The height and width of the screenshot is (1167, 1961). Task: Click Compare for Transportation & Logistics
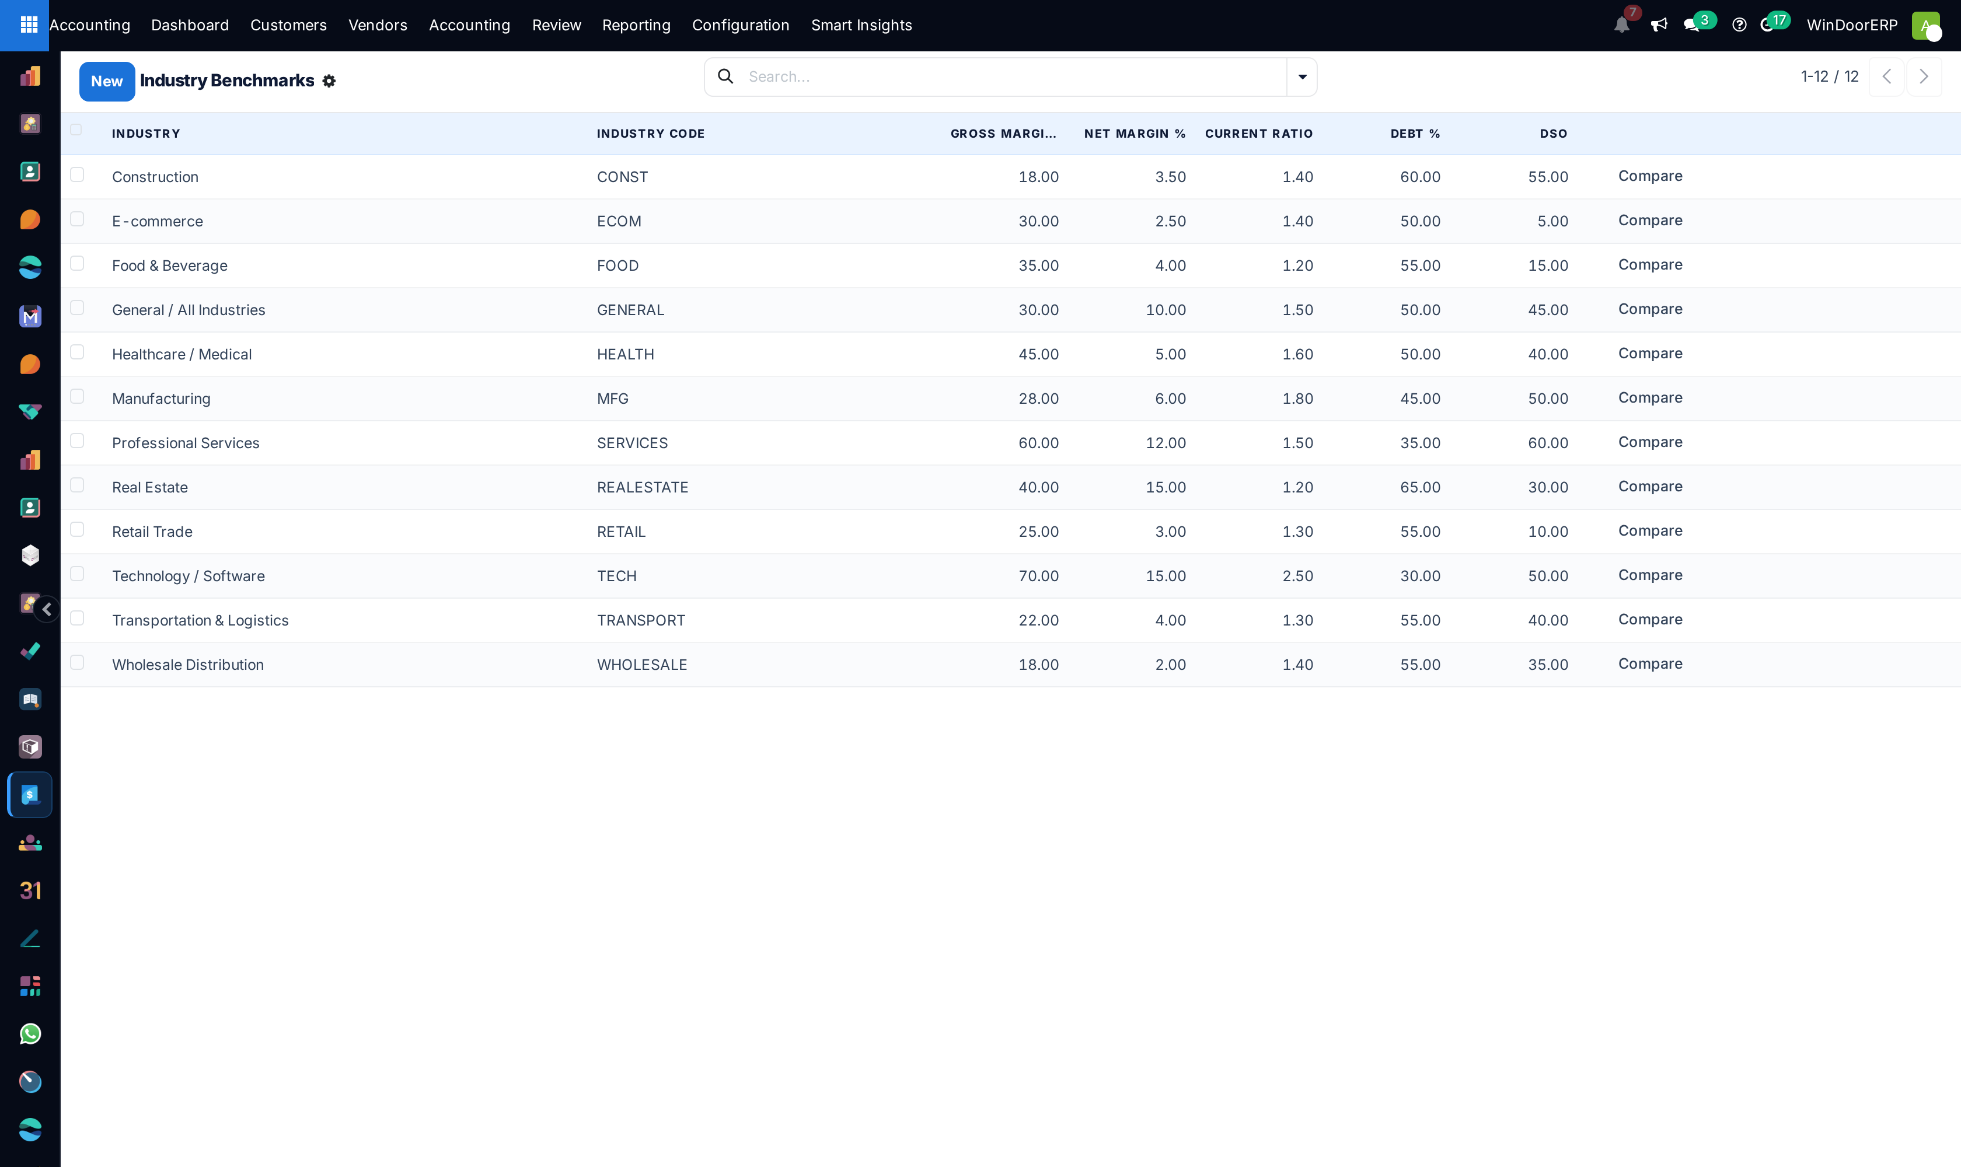[x=1651, y=620]
